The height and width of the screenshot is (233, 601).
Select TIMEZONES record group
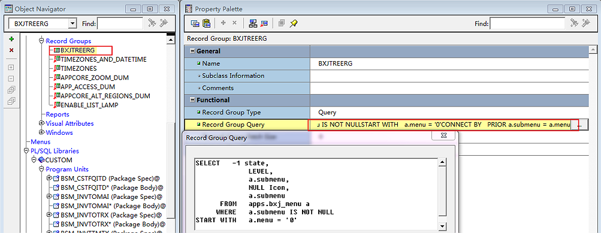78,69
